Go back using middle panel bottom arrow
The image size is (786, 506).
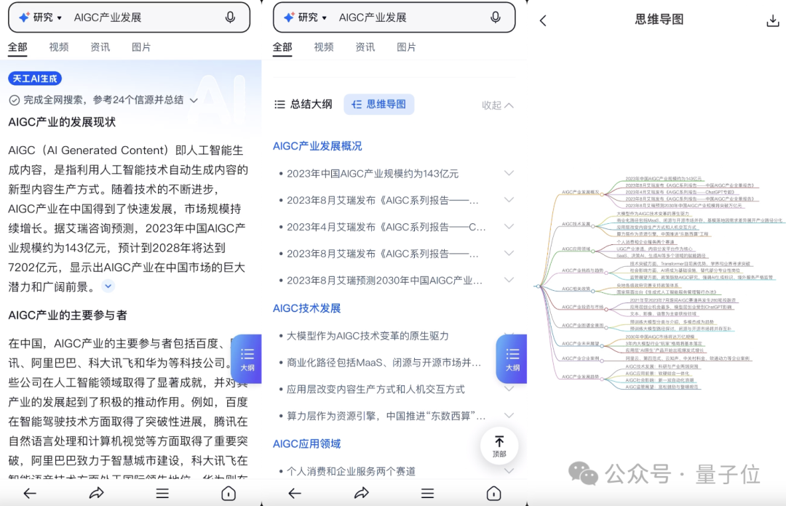pos(295,494)
